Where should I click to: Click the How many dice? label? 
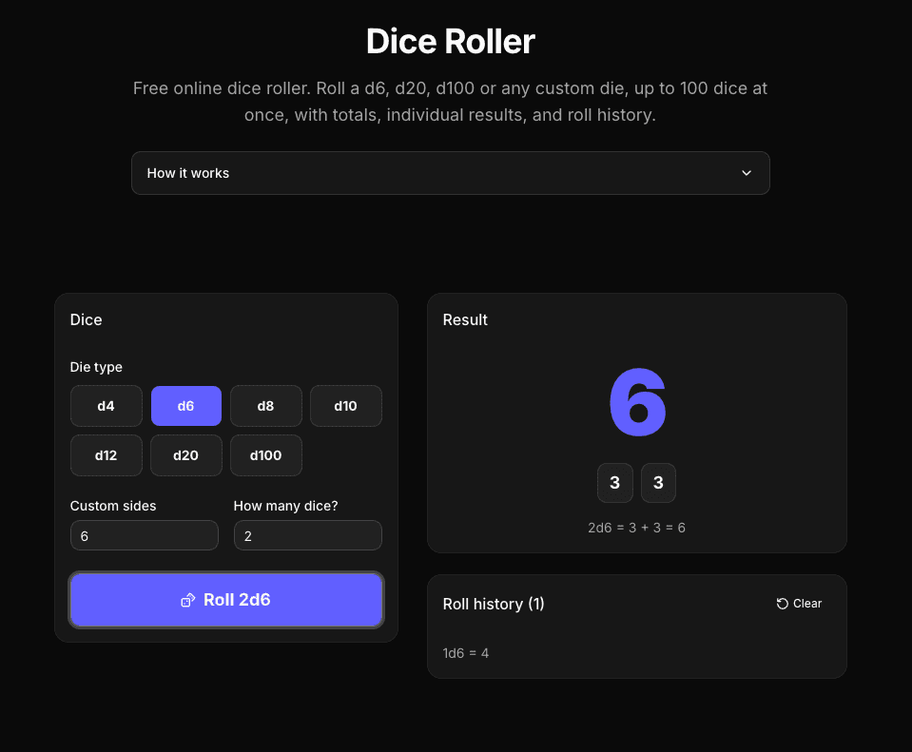285,506
